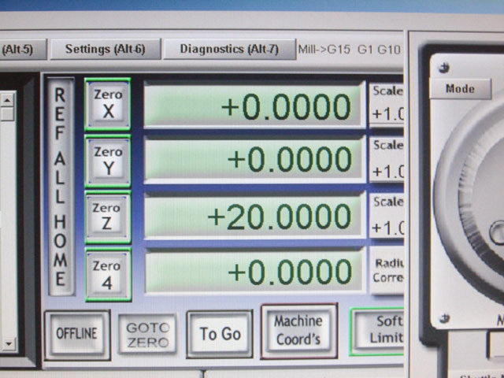Viewport: 504px width, 378px height.
Task: Click the Zero Z button
Action: click(108, 217)
